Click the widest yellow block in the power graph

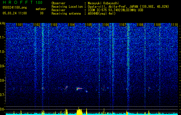point(79,111)
